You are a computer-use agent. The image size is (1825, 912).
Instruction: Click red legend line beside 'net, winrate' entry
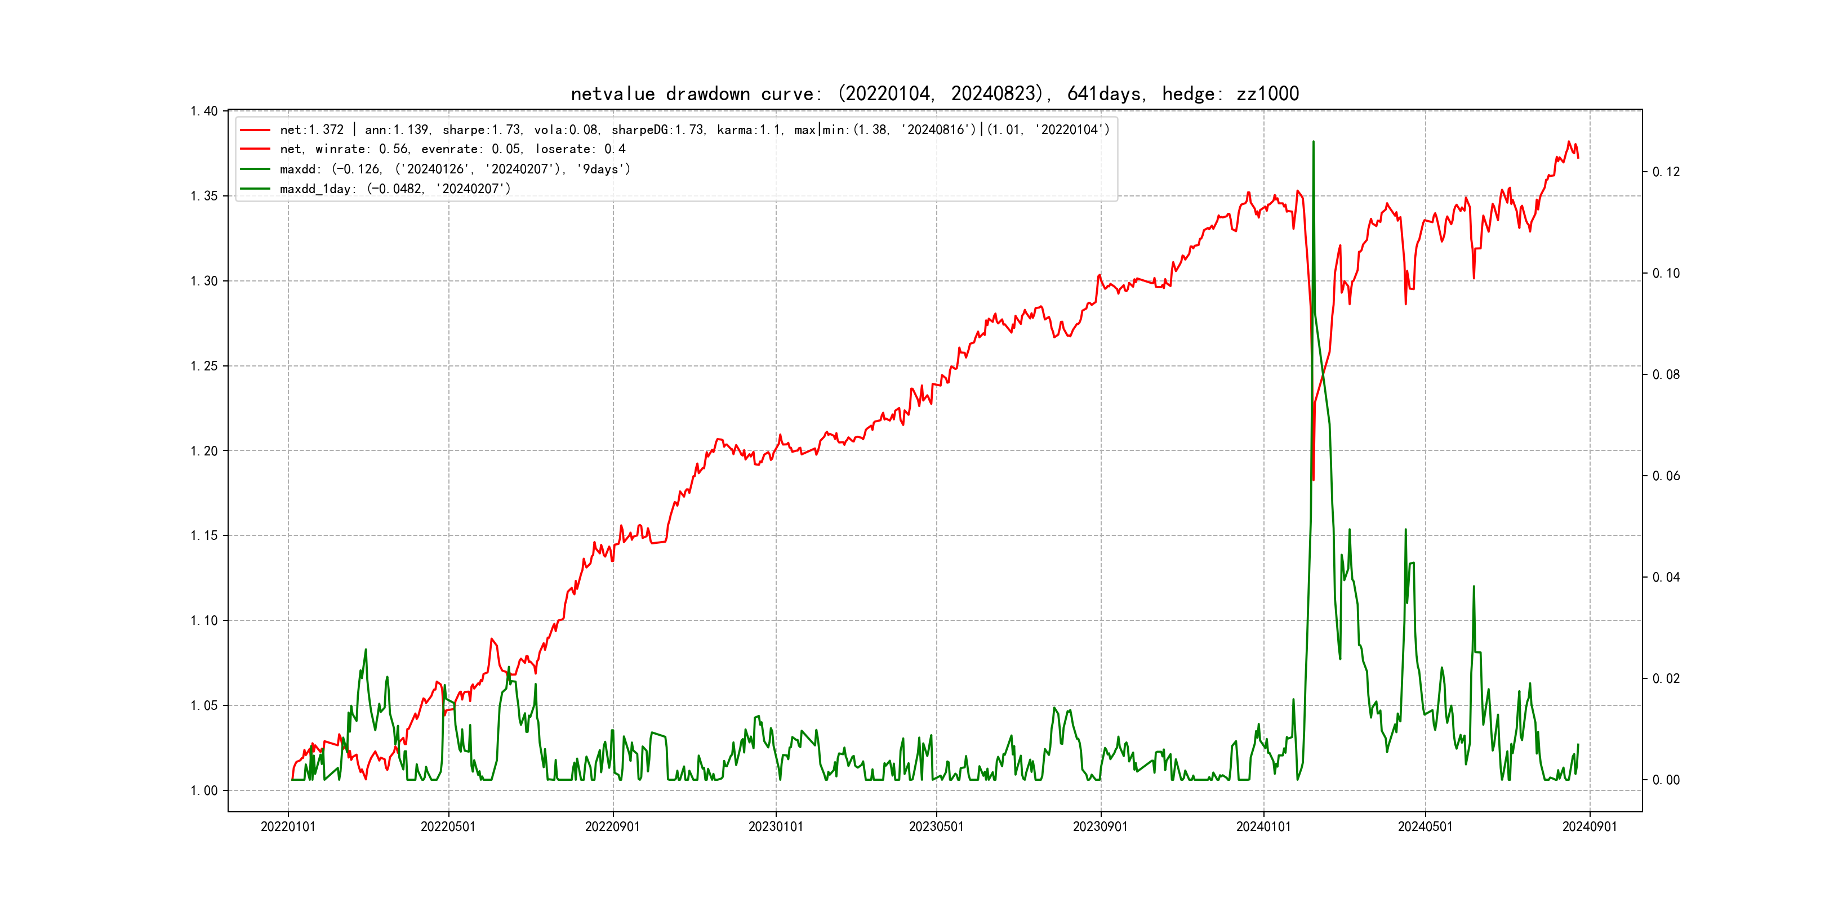tap(255, 149)
